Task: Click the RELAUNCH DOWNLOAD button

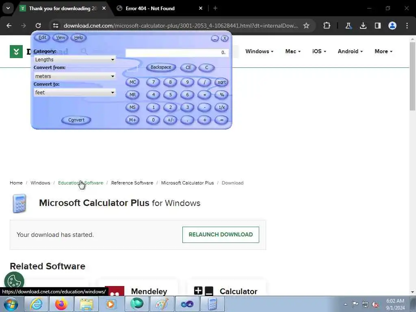Action: pos(221,234)
